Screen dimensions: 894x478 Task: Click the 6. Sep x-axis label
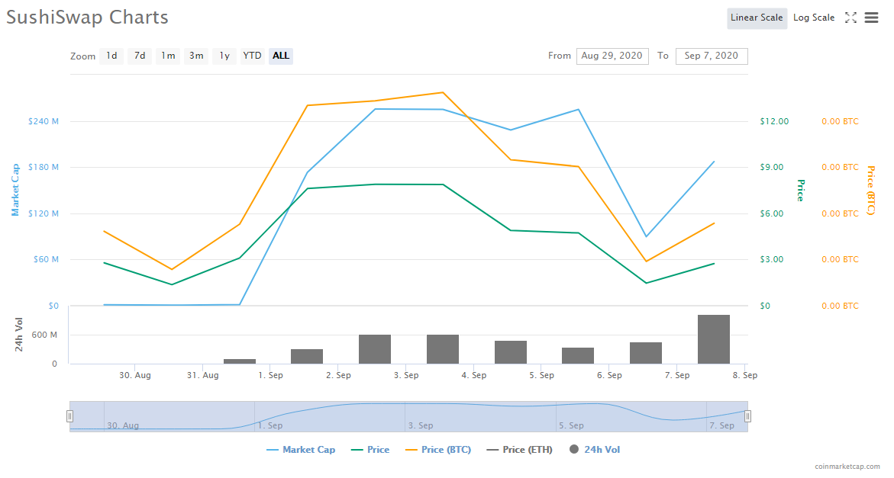pyautogui.click(x=609, y=376)
